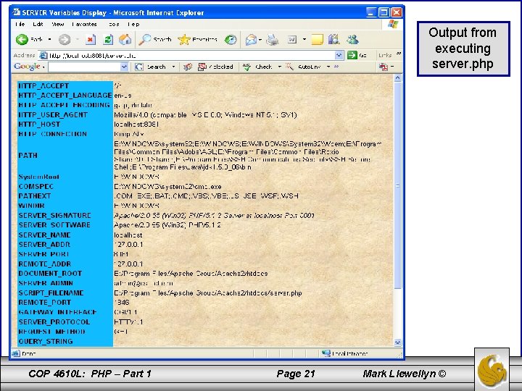Click the green Back arrow button
522x391 pixels.
pos(22,40)
